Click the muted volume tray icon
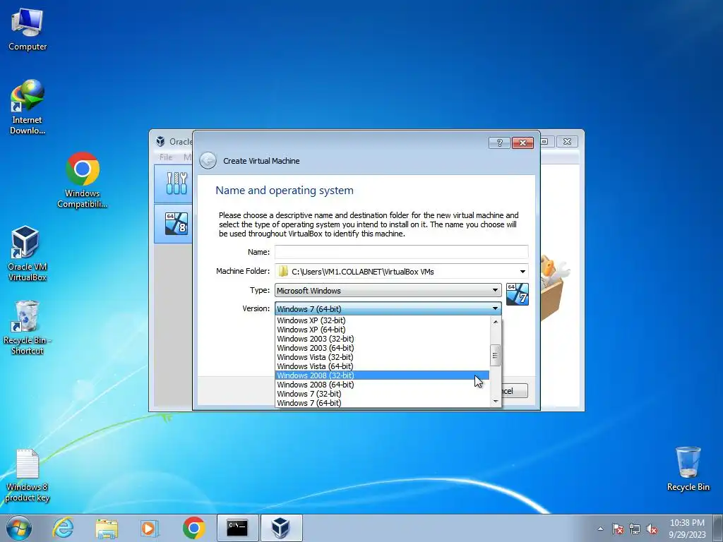The height and width of the screenshot is (542, 723). tap(652, 529)
